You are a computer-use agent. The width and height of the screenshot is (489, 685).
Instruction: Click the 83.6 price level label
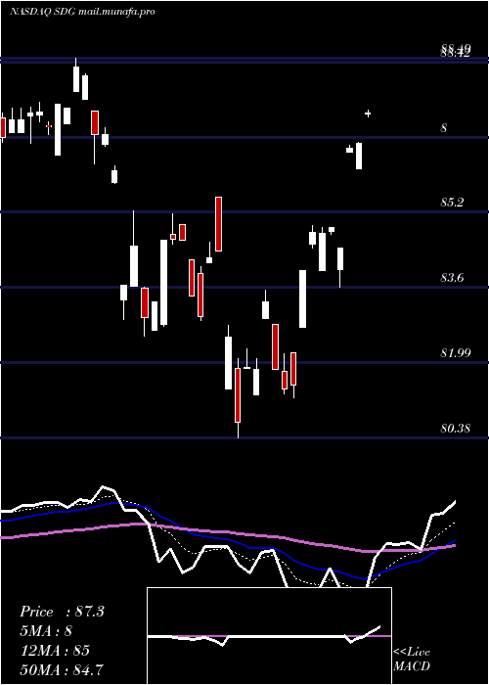point(452,278)
